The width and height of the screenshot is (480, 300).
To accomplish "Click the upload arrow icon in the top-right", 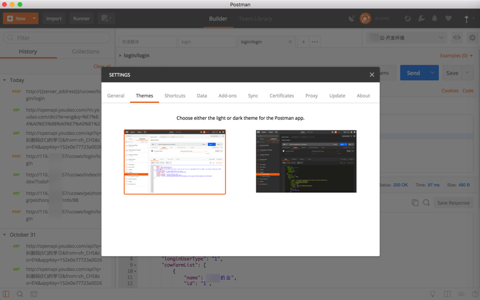I will pos(466,19).
